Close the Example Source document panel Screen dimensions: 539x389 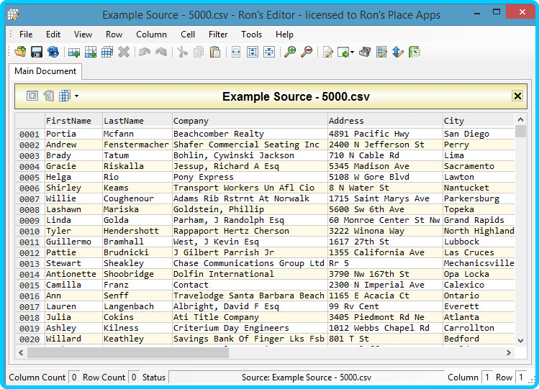click(517, 96)
